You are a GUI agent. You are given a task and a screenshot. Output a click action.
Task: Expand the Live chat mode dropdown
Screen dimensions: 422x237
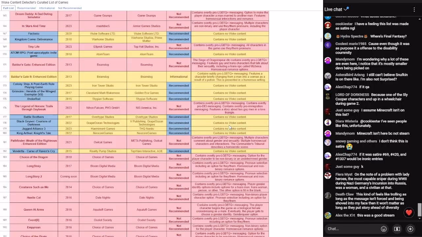point(337,9)
